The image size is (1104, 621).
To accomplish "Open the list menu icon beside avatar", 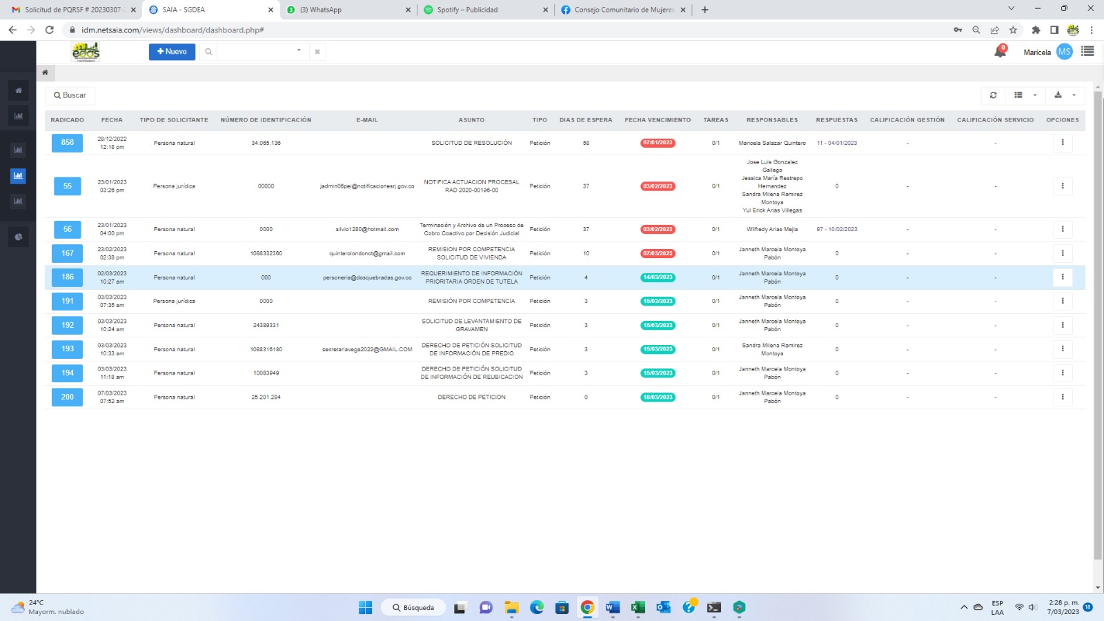I will point(1087,51).
